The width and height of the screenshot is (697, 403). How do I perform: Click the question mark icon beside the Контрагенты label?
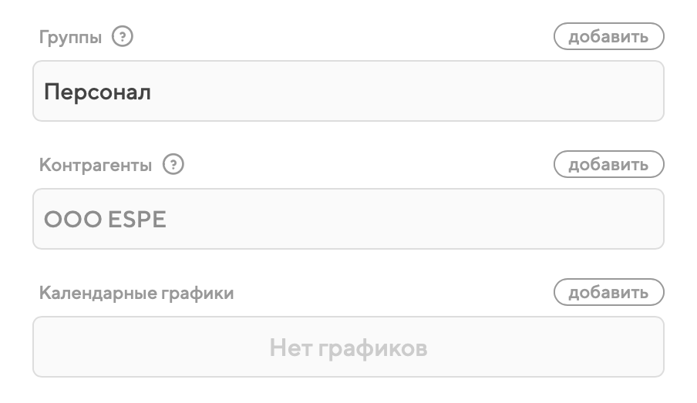click(x=174, y=164)
